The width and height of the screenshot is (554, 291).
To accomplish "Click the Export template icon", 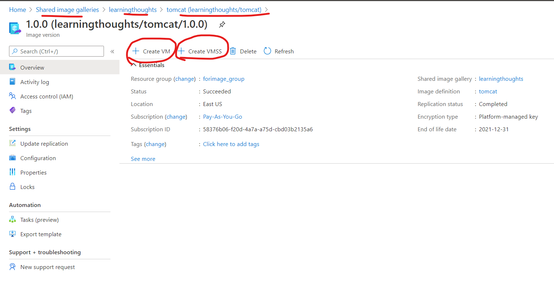I will (x=13, y=234).
